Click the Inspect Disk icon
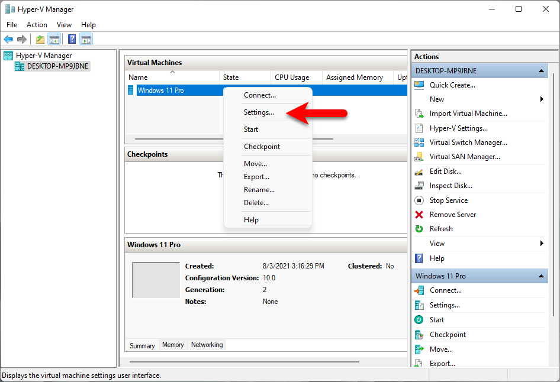Viewport: 560px width, 382px height. 419,186
